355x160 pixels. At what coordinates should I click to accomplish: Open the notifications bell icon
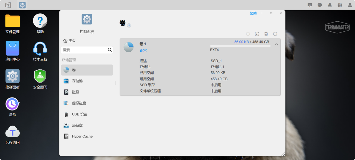pyautogui.click(x=330, y=5)
